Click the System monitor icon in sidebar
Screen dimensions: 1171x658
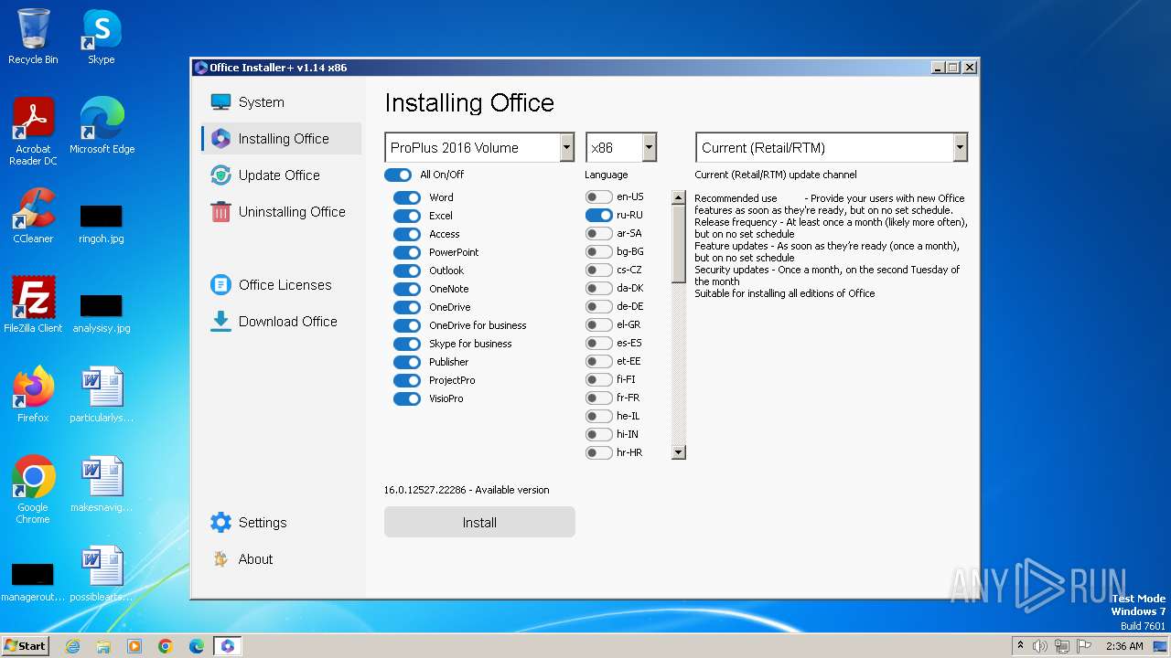click(220, 102)
